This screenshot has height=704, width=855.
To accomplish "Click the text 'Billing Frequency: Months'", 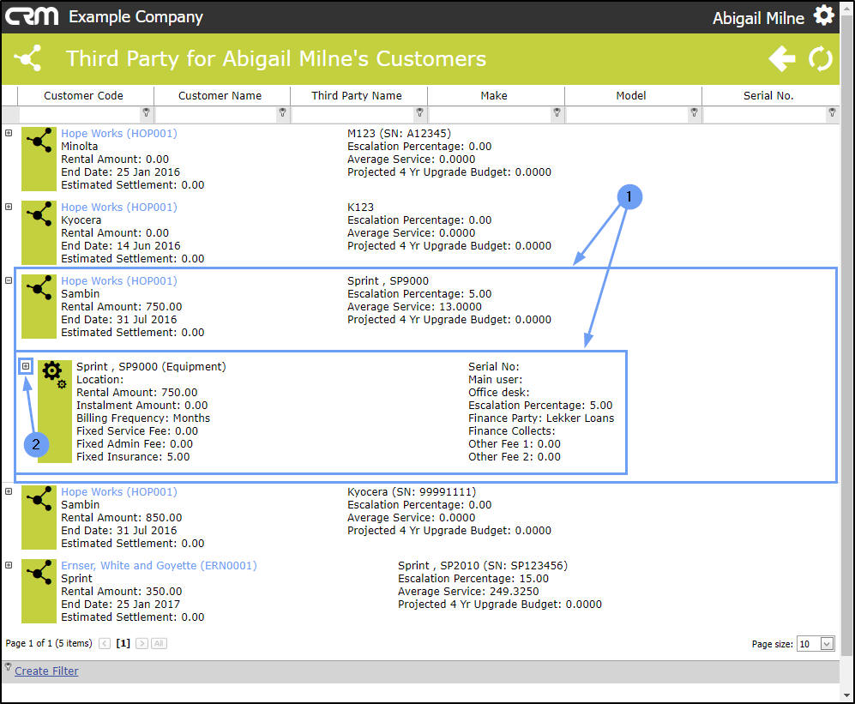I will pos(143,418).
